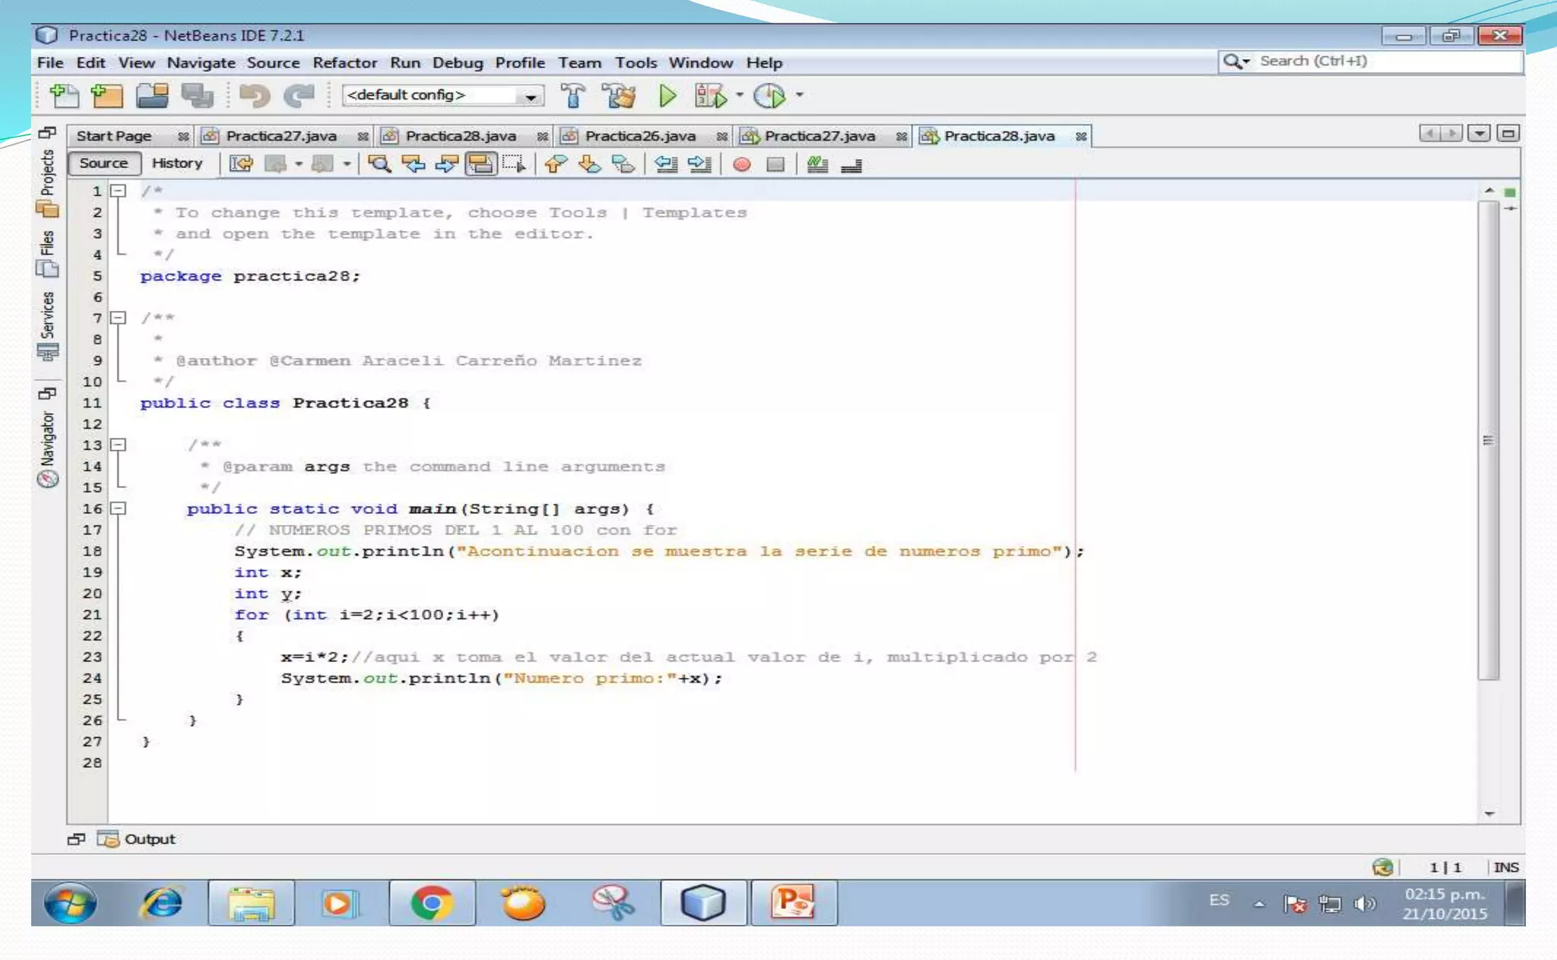Click Clean and Build Project icon
1557x960 pixels.
[619, 96]
